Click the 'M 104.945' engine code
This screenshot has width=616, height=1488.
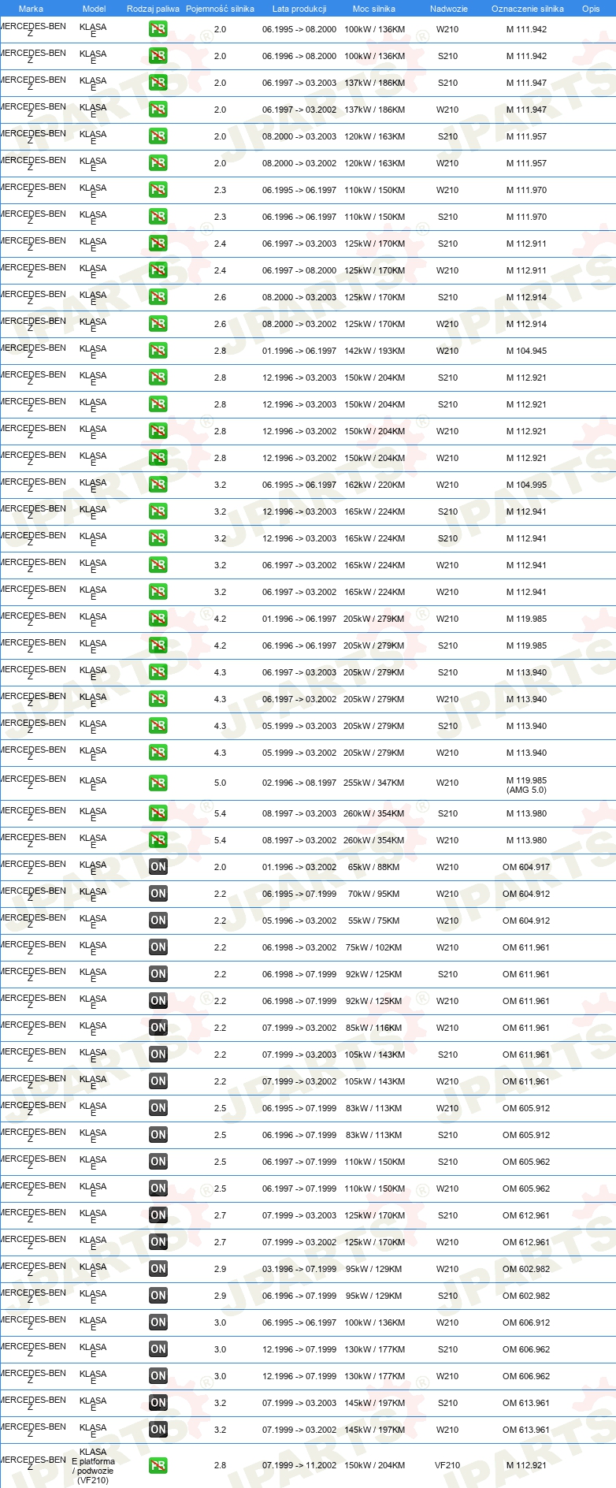pyautogui.click(x=526, y=351)
